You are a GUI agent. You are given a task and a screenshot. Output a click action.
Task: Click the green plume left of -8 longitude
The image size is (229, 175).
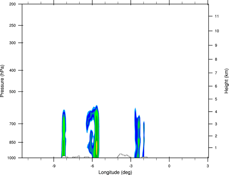64,132
